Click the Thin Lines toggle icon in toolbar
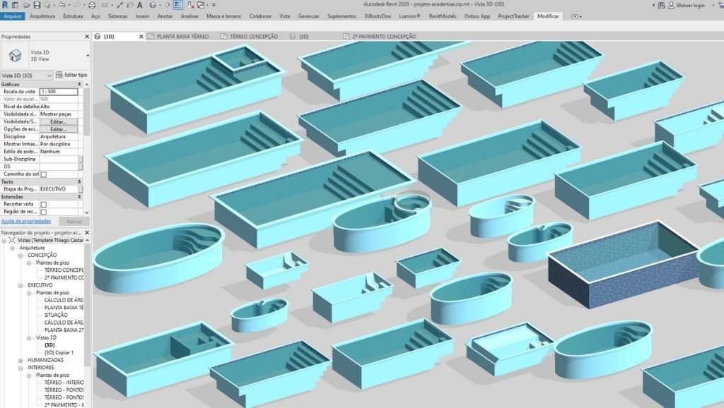 (x=177, y=5)
